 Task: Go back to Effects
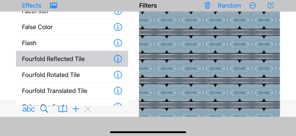pyautogui.click(x=32, y=5)
